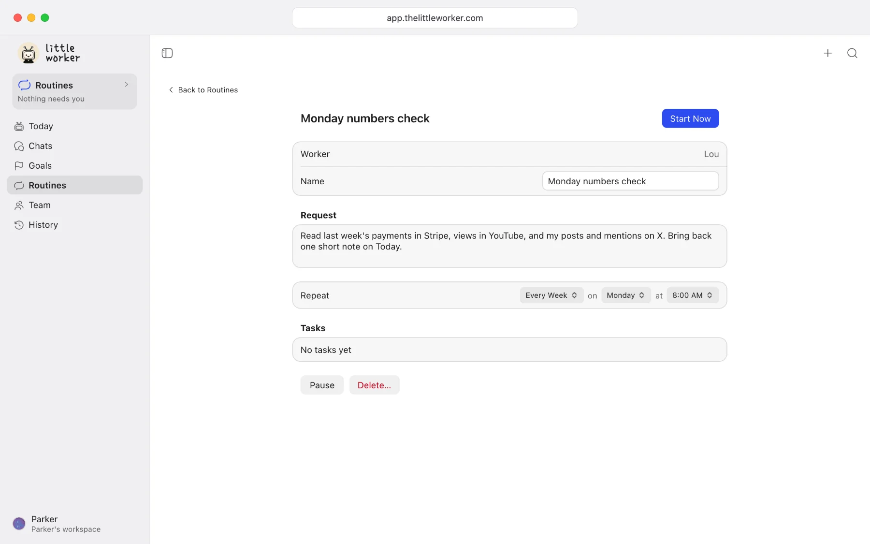This screenshot has width=870, height=544.
Task: Click the yellow macOS minimize button
Action: coord(31,18)
